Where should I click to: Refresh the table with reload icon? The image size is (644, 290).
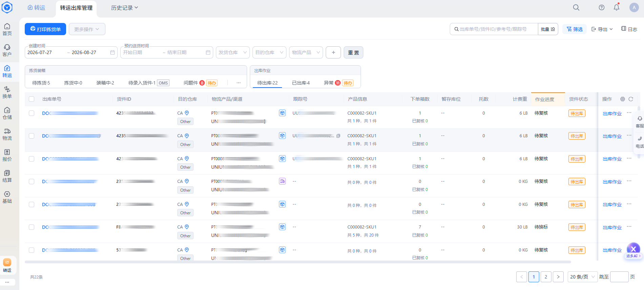tap(631, 99)
